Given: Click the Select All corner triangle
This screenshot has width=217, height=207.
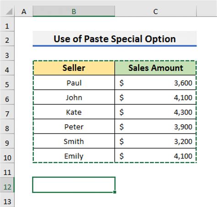Looking at the screenshot, I should [9, 11].
